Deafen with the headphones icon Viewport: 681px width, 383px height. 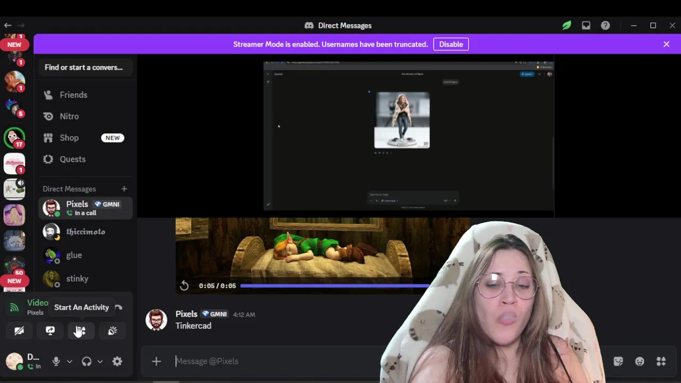click(x=87, y=361)
